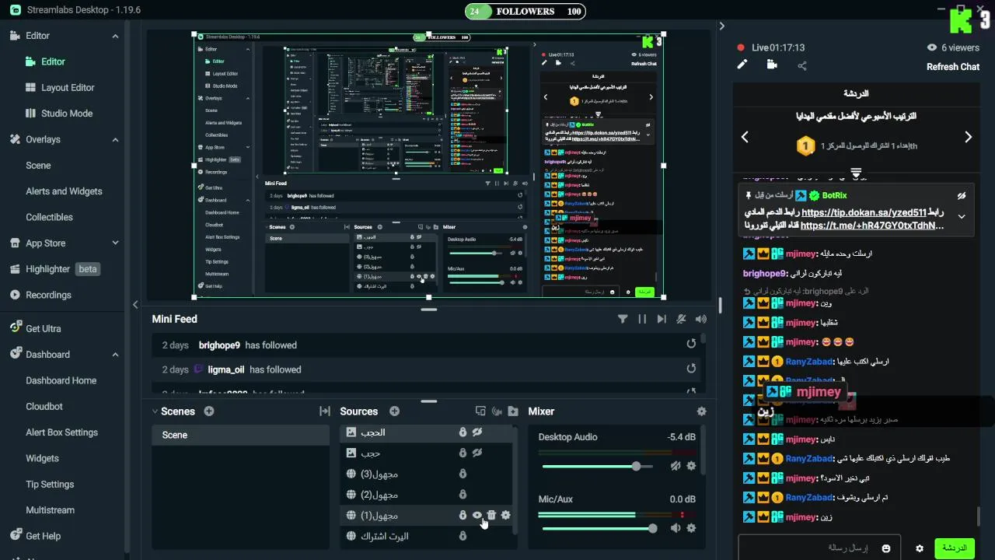Toggle lock on the مجهول(3) source
Image resolution: width=995 pixels, height=560 pixels.
pos(463,474)
